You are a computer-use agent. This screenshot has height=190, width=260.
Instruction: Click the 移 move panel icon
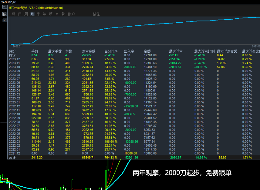(4, 14)
